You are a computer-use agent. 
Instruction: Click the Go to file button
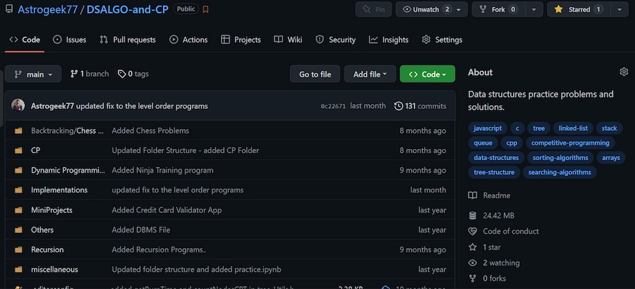click(x=315, y=74)
